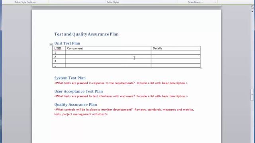The height and width of the screenshot is (143, 255).
Task: Open the Draw Borders dialog launcher
Action: [x=215, y=2]
